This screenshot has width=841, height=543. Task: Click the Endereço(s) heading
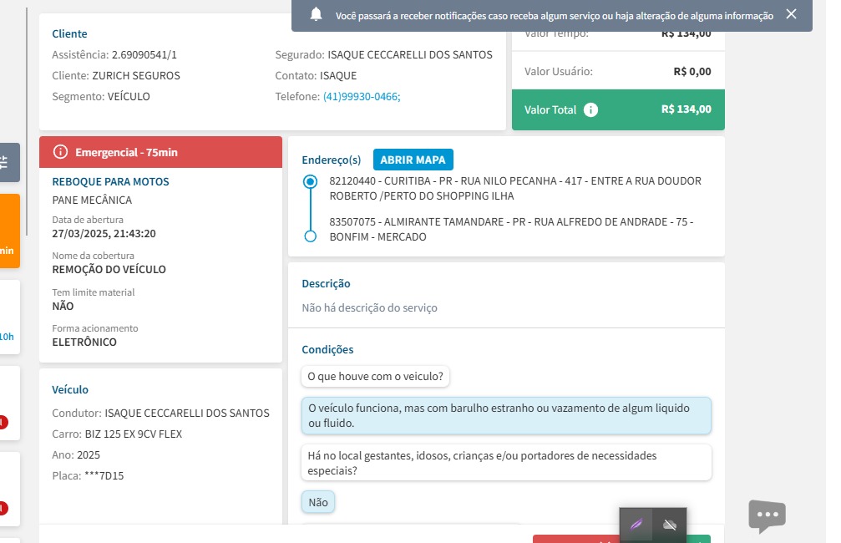(x=332, y=160)
